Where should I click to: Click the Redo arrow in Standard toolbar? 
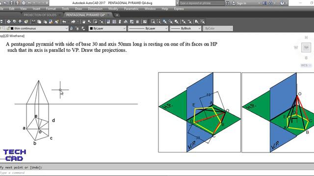(73, 22)
